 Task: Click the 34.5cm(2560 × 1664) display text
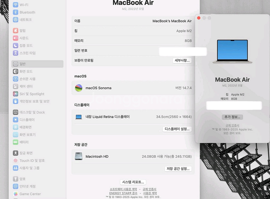(x=174, y=117)
